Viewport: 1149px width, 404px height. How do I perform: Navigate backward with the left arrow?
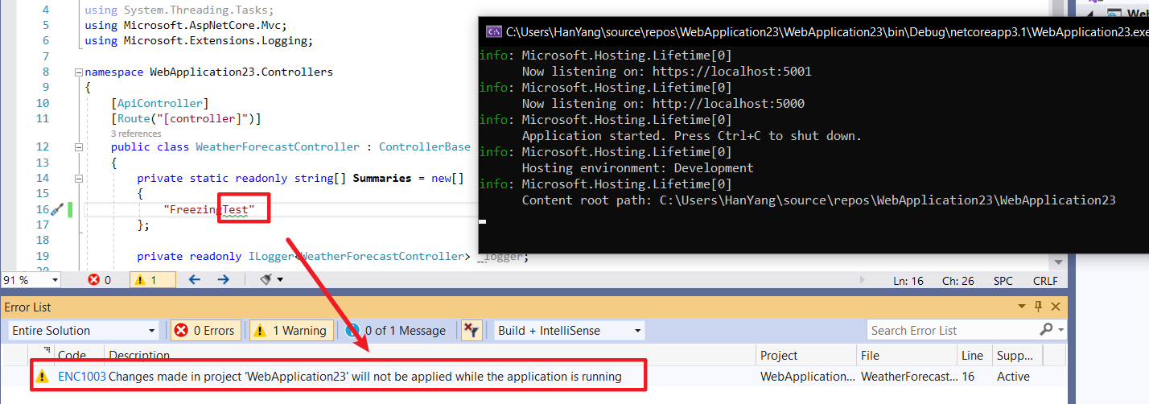194,280
